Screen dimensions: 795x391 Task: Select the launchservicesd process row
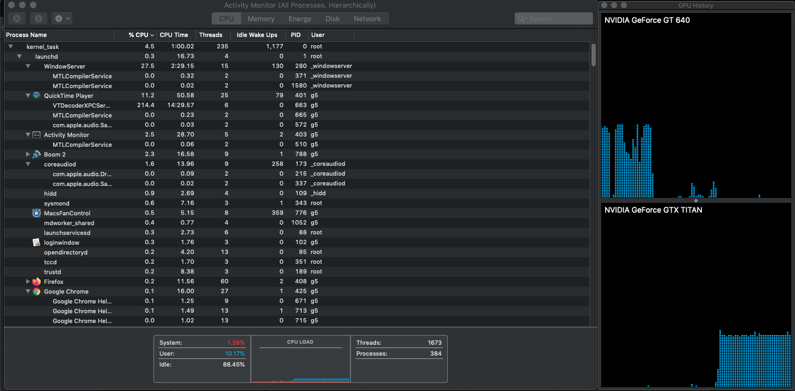(297, 233)
